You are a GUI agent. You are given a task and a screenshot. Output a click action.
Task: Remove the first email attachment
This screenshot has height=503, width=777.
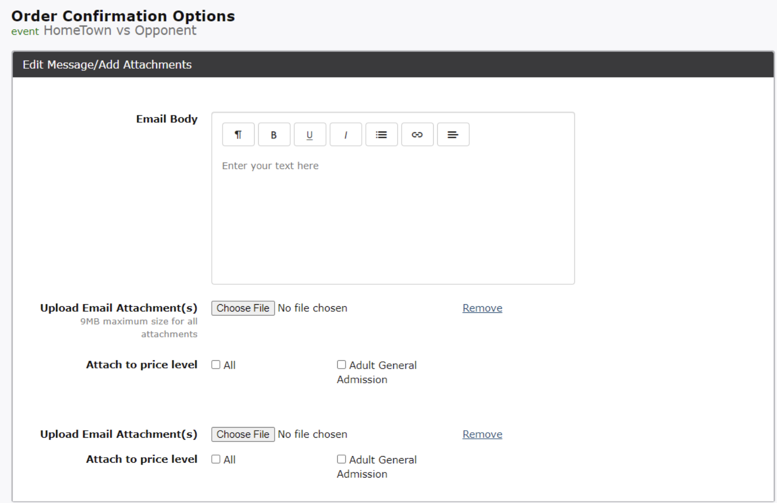point(482,308)
